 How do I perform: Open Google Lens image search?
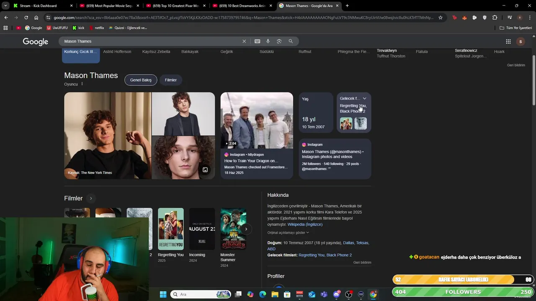click(x=279, y=41)
